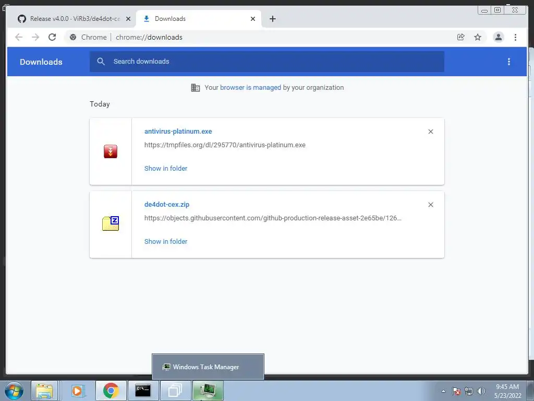Select the Downloads tab
The image size is (534, 401).
click(198, 19)
